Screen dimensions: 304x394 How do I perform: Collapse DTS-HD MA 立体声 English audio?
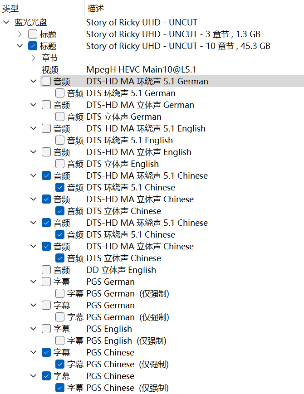(34, 152)
